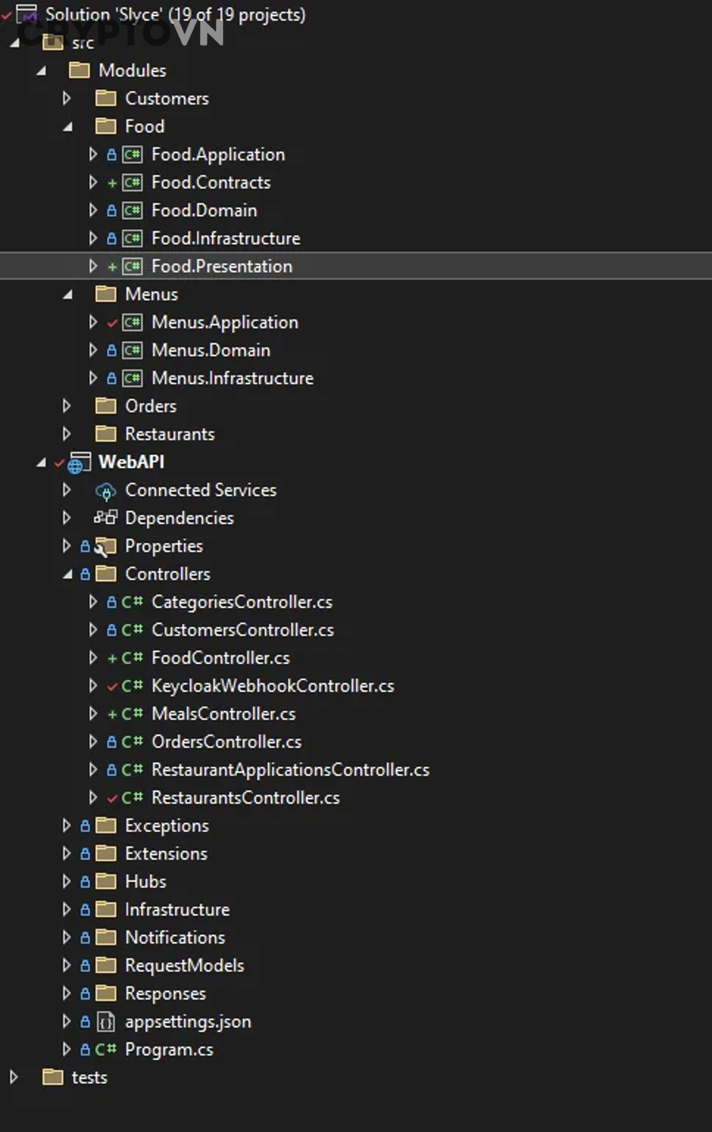Select the Infrastructure folder under WebAPI
712x1132 pixels.
click(x=177, y=910)
